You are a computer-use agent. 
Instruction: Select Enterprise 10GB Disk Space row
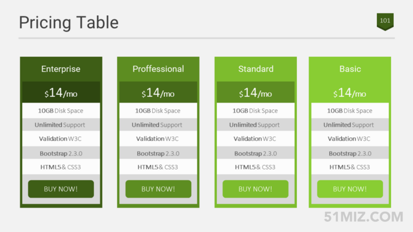[61, 110]
